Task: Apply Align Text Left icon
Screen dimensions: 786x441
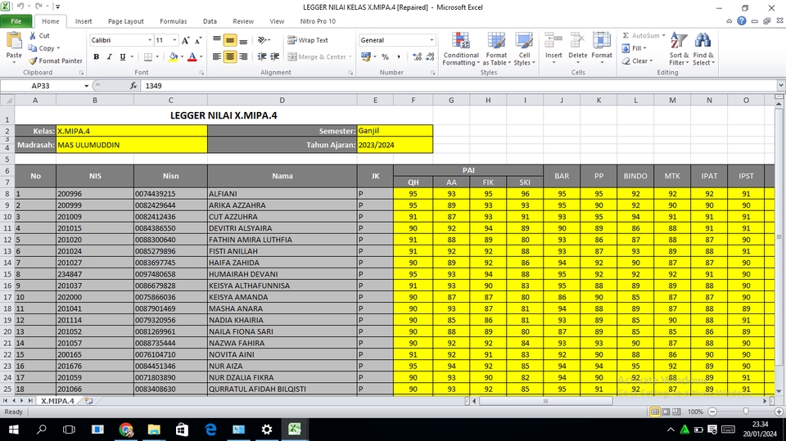Action: coord(216,56)
